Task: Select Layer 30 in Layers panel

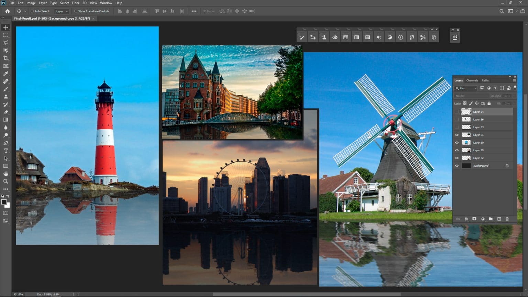Action: pos(478,143)
